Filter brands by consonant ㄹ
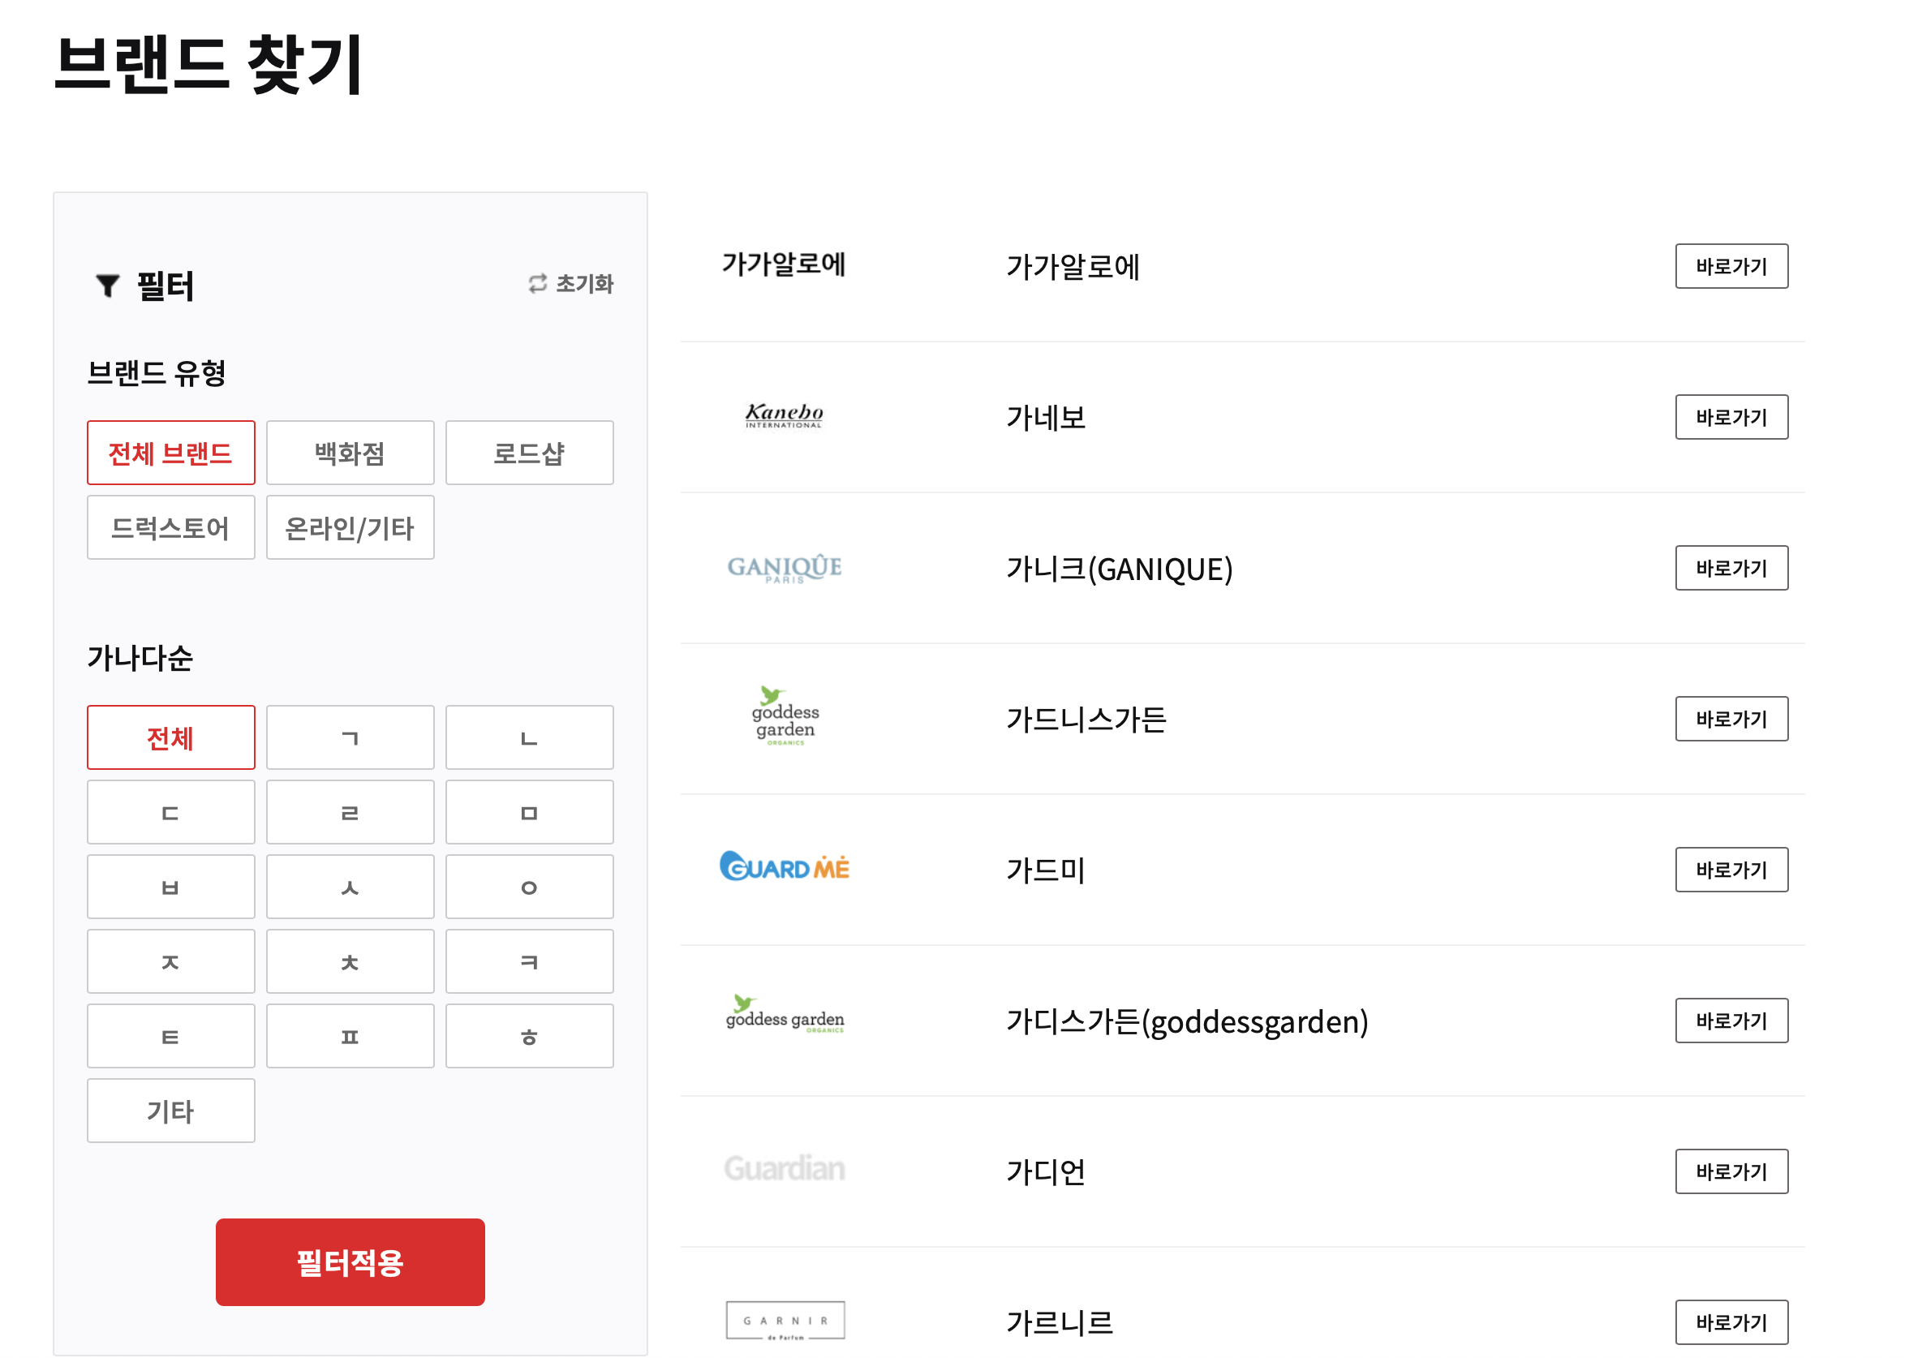 [350, 812]
